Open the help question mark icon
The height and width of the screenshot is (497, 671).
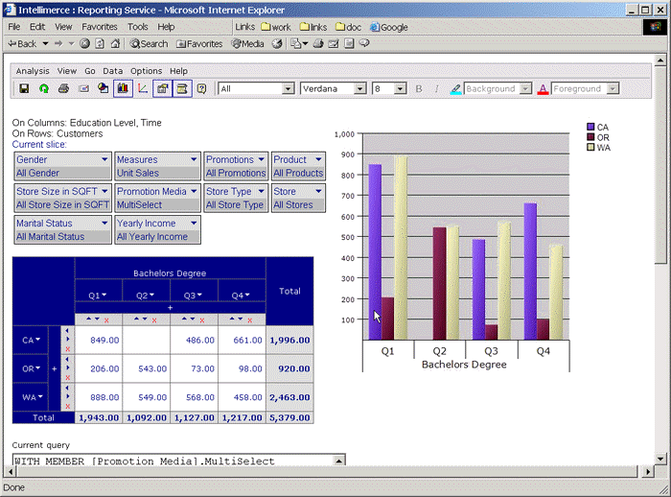coord(201,88)
